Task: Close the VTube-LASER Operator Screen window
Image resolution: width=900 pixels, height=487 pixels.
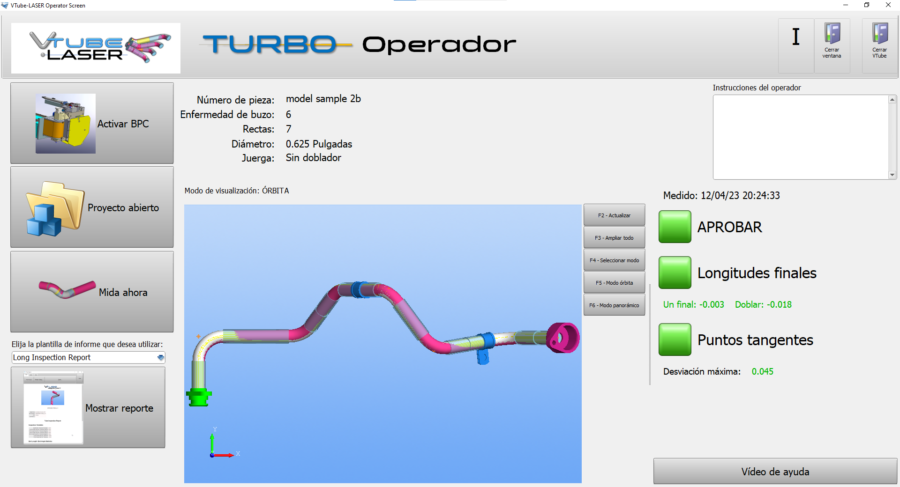Action: (x=888, y=5)
